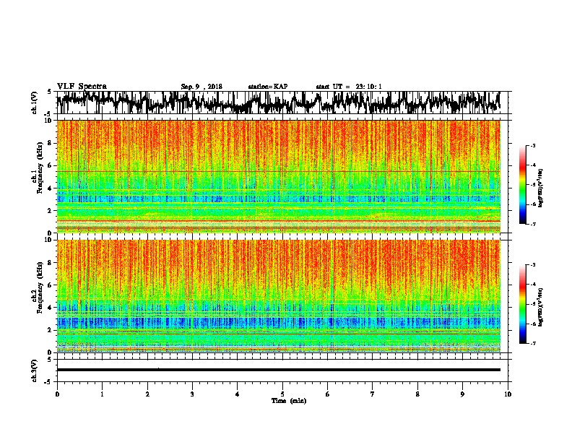Click the ch.1 spectrogram panel

(278, 176)
